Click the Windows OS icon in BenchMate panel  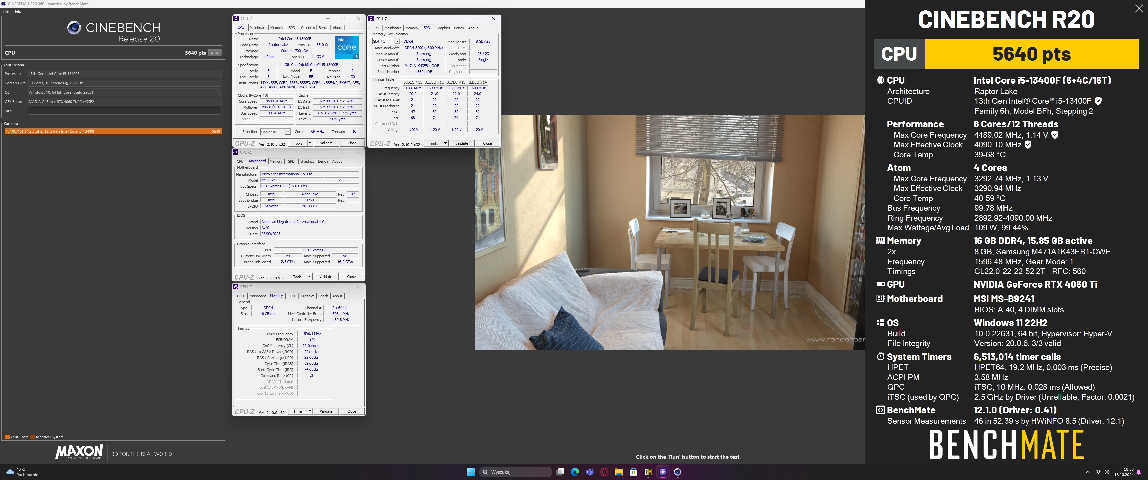tap(880, 322)
